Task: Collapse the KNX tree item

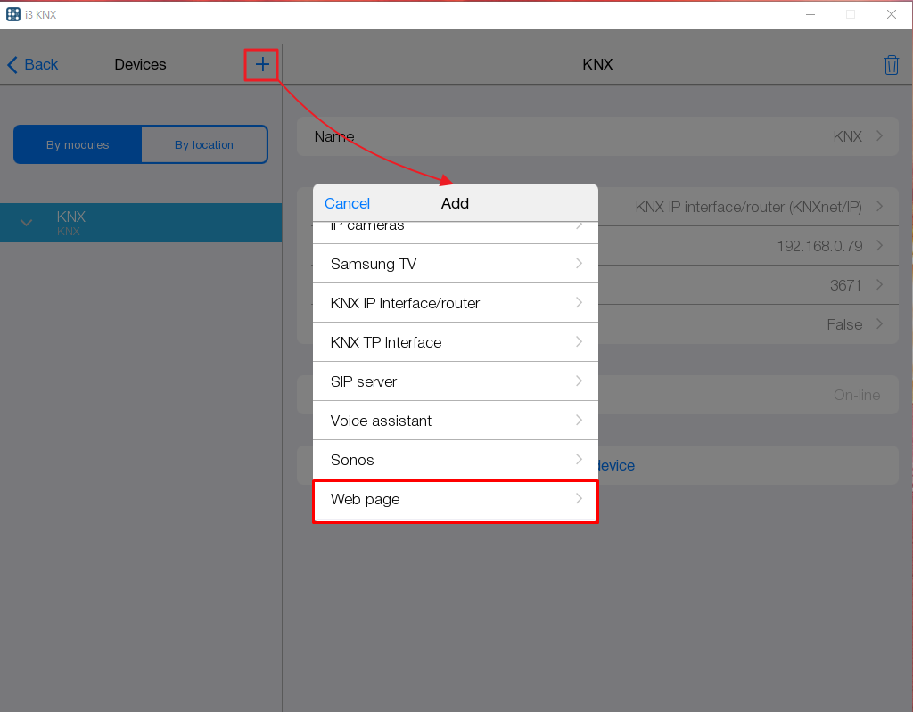Action: point(26,223)
